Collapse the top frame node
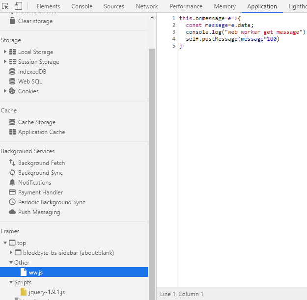This screenshot has height=300, width=307. point(5,243)
